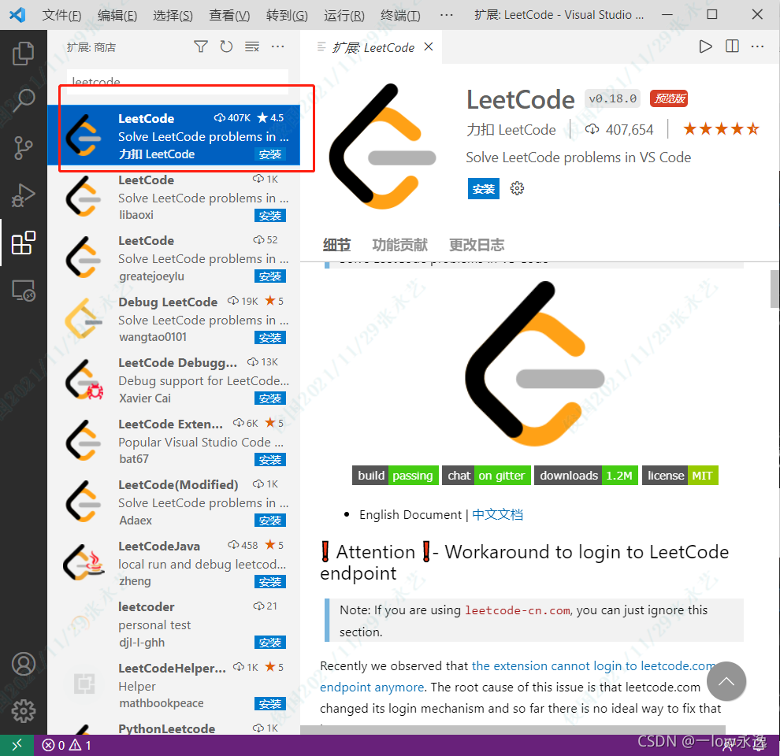Open the 运行(R) menu
Image resolution: width=780 pixels, height=756 pixels.
point(344,16)
